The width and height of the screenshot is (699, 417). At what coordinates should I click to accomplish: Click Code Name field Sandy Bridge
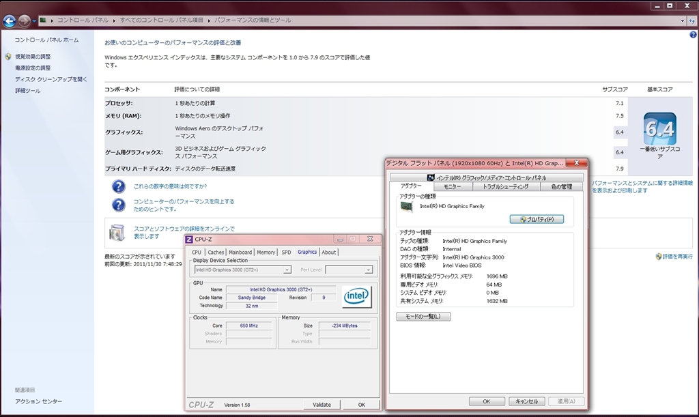pyautogui.click(x=251, y=298)
